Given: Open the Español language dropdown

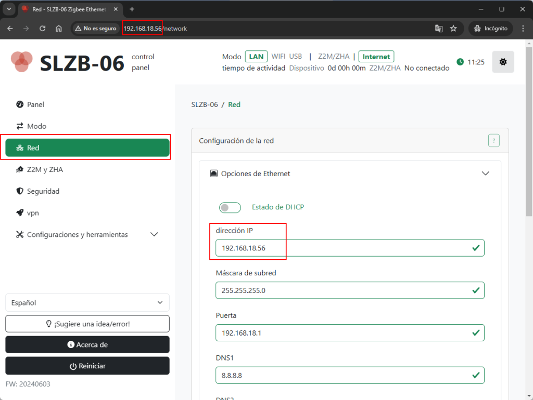Looking at the screenshot, I should coord(87,302).
